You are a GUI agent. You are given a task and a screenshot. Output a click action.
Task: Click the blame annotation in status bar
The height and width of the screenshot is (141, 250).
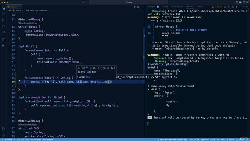172,140
